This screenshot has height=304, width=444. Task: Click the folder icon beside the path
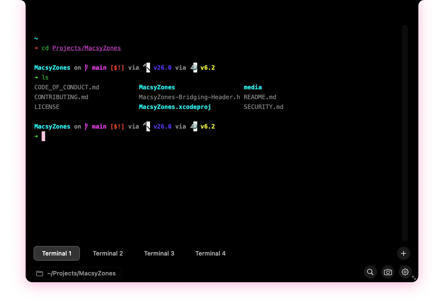coord(40,273)
